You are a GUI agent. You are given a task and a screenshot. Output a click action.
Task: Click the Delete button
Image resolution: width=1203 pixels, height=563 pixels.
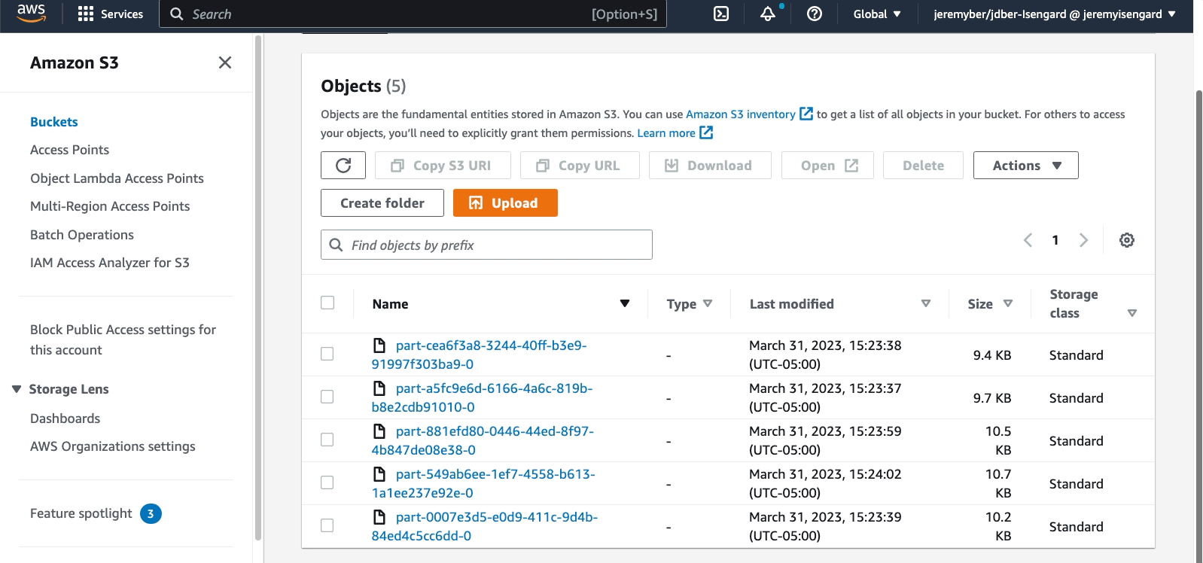click(x=923, y=166)
